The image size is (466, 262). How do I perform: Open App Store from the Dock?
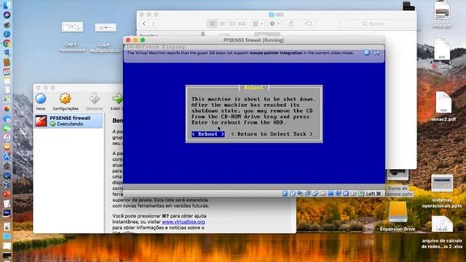pyautogui.click(x=7, y=156)
